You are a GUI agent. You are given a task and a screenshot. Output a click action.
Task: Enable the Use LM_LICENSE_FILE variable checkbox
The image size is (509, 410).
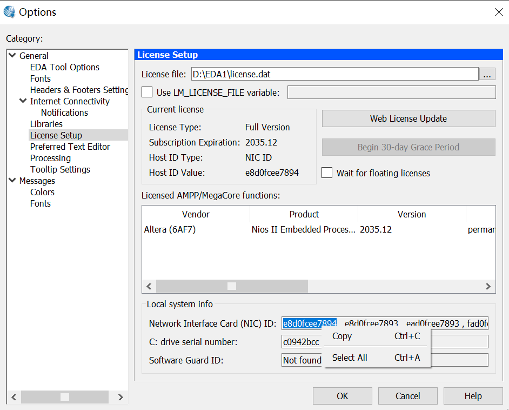pos(146,92)
